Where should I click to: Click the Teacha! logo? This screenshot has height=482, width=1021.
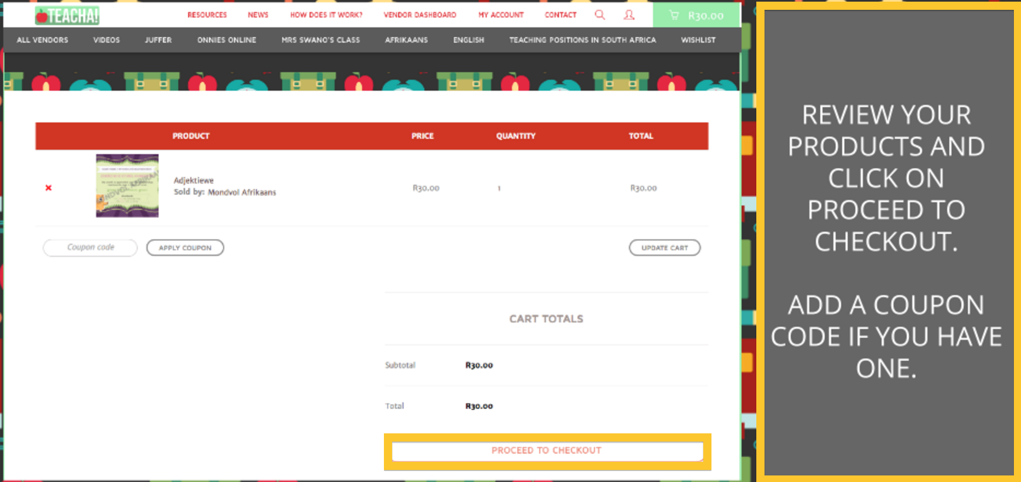click(x=67, y=15)
